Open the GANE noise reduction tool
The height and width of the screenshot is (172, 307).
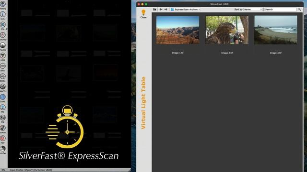click(x=3, y=97)
